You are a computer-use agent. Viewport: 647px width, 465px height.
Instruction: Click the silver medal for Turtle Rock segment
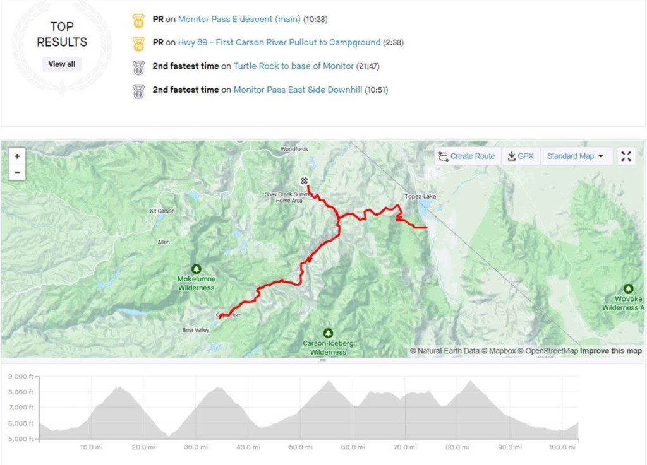click(138, 66)
